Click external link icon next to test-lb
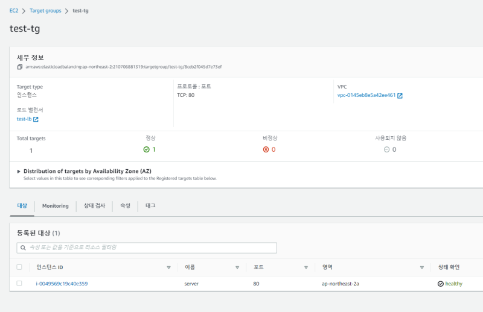The height and width of the screenshot is (312, 483). (x=36, y=119)
